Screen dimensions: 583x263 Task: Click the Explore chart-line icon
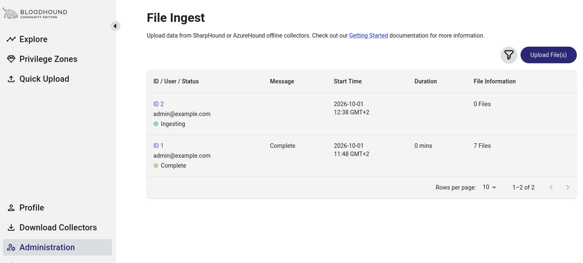pos(11,39)
